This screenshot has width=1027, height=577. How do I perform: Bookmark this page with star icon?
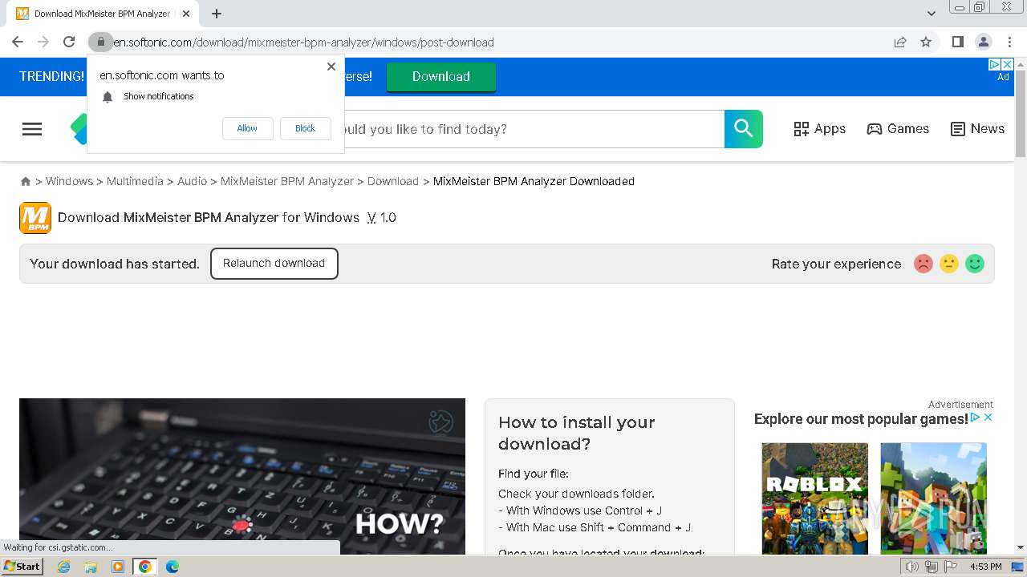point(926,42)
